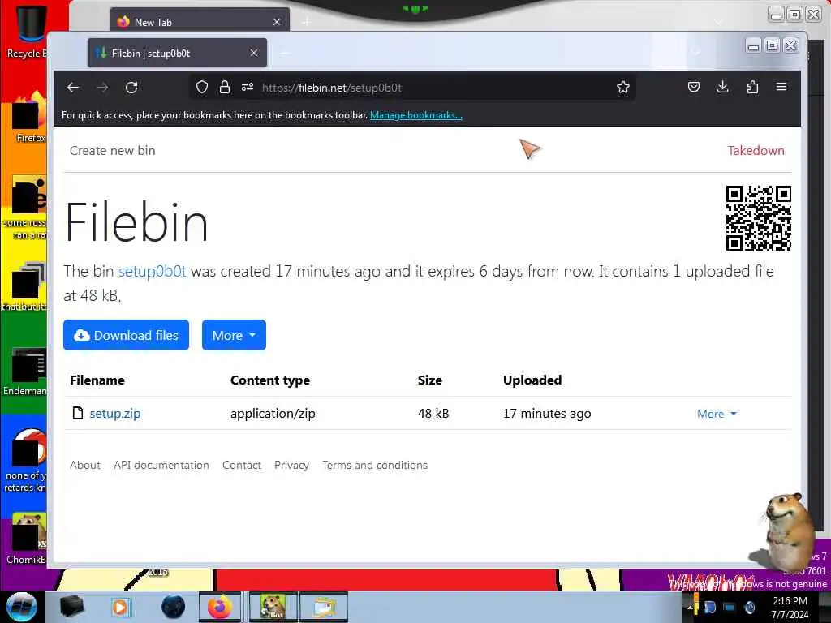This screenshot has width=831, height=623.
Task: Open Terms and conditions link
Action: pyautogui.click(x=375, y=465)
